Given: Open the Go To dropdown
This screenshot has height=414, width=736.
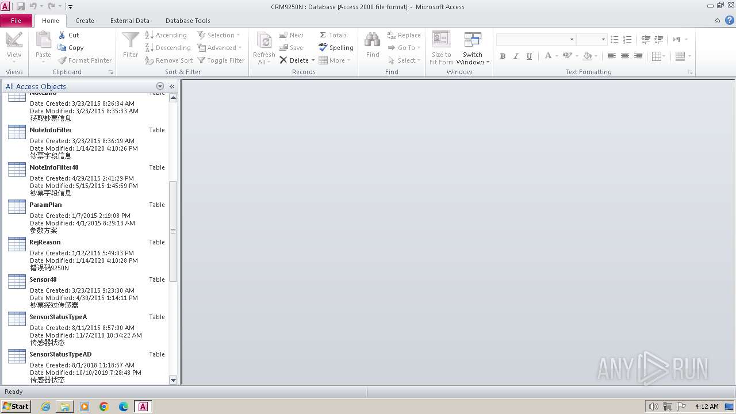Looking at the screenshot, I should (x=404, y=48).
